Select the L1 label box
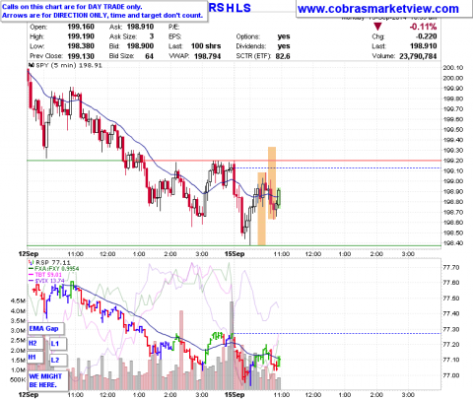Image resolution: width=473 pixels, height=400 pixels. click(58, 344)
